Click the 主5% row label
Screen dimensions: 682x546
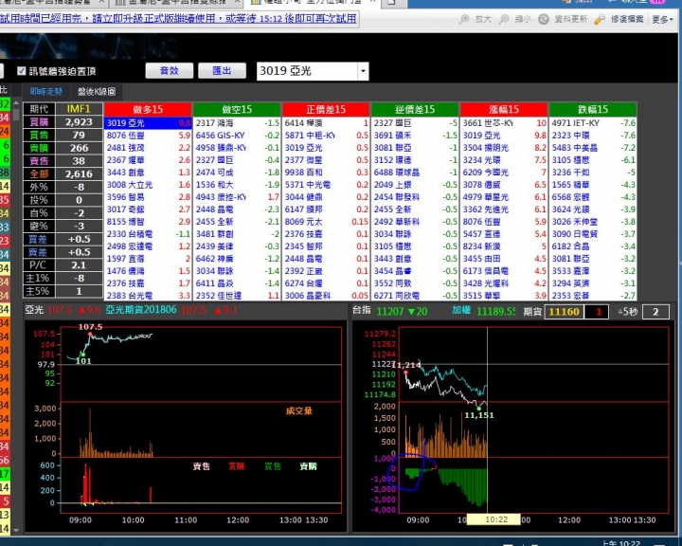39,291
